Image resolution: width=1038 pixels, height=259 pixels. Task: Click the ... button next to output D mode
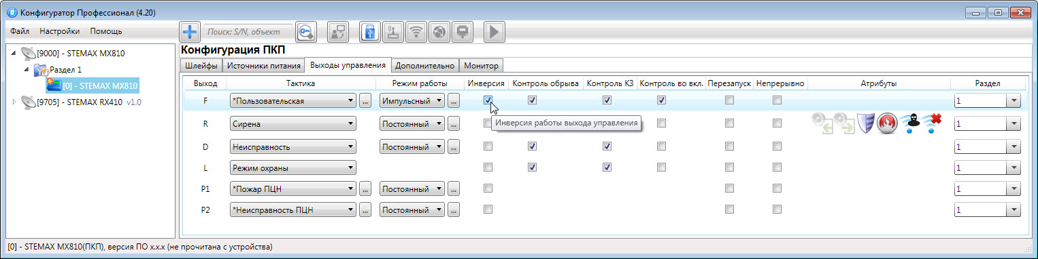[454, 147]
